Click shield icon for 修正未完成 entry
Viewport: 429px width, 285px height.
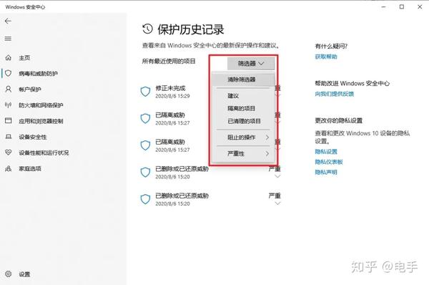point(145,92)
